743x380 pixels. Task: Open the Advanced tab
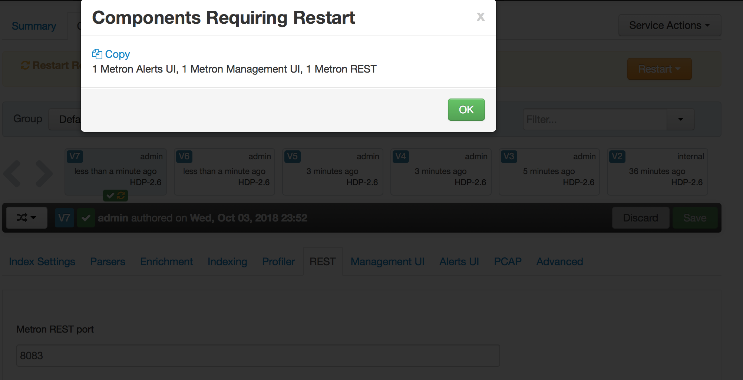pos(559,261)
